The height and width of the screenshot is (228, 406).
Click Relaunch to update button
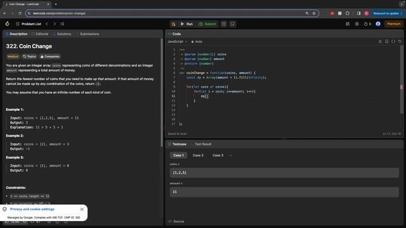386,13
